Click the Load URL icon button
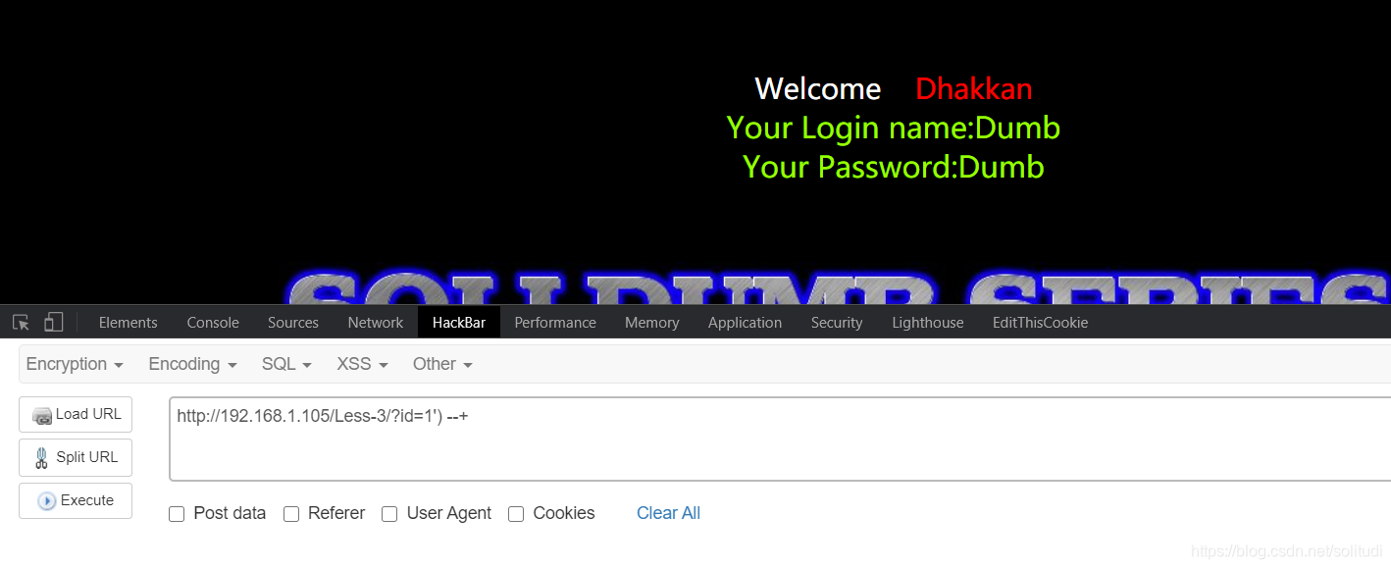The image size is (1391, 569). tap(42, 415)
